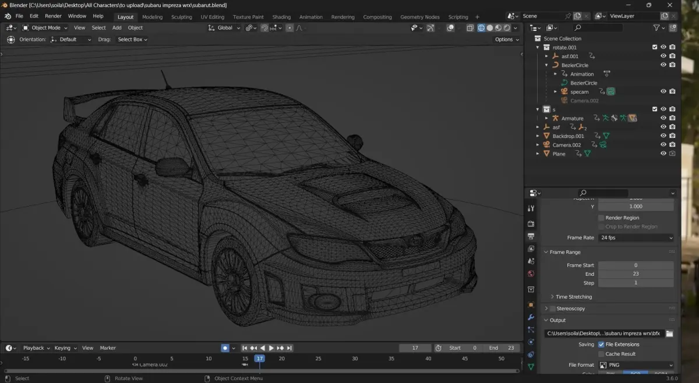Expand the Time Stretching section
This screenshot has height=383, width=699.
click(573, 297)
